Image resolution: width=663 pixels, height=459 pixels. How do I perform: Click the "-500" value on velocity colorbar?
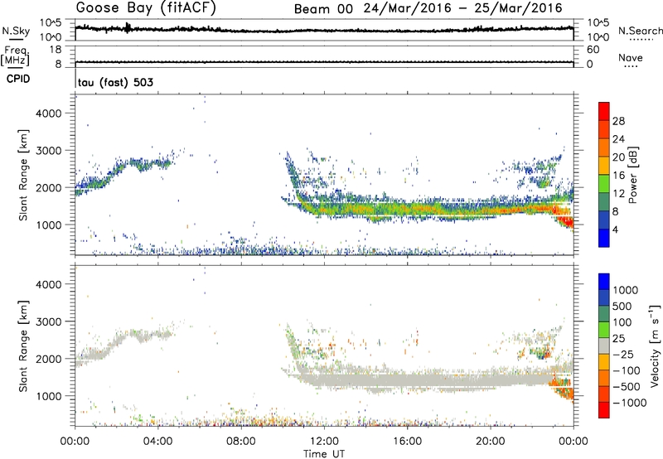click(627, 387)
